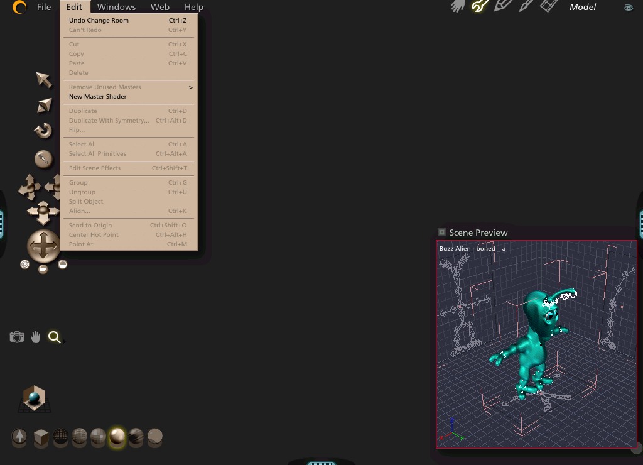This screenshot has width=643, height=465.
Task: Click the Carrara crescent logo icon
Action: click(19, 7)
